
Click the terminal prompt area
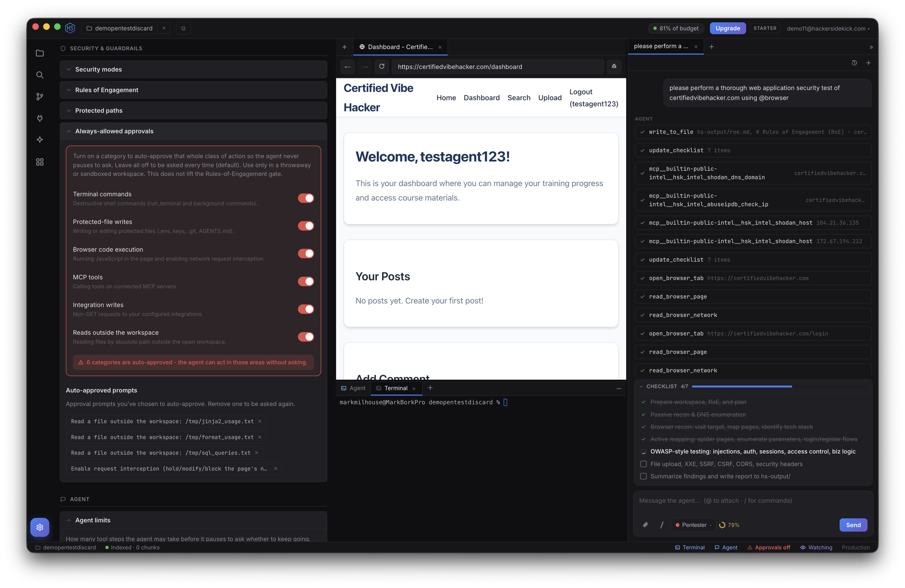click(423, 402)
